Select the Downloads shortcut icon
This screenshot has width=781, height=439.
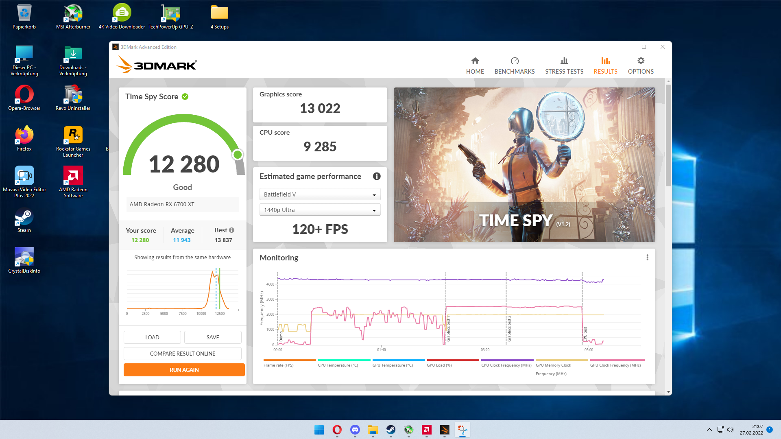(x=73, y=61)
